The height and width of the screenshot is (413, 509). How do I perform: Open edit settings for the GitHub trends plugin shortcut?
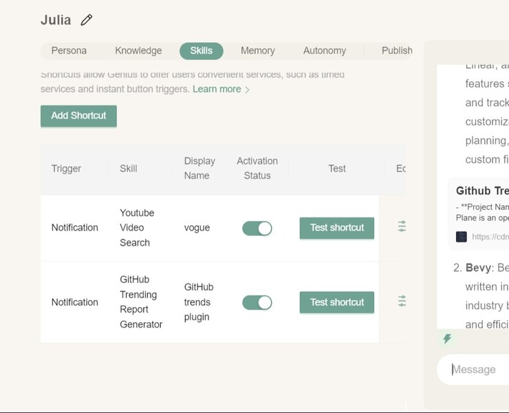[402, 301]
